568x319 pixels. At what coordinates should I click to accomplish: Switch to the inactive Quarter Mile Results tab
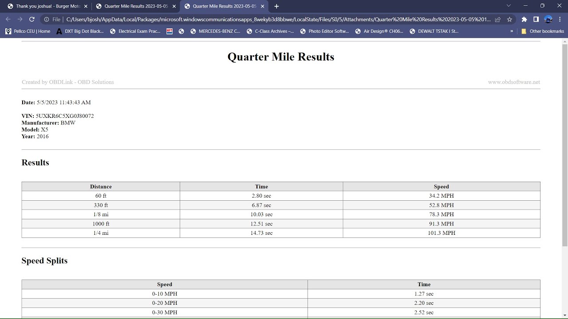(136, 6)
